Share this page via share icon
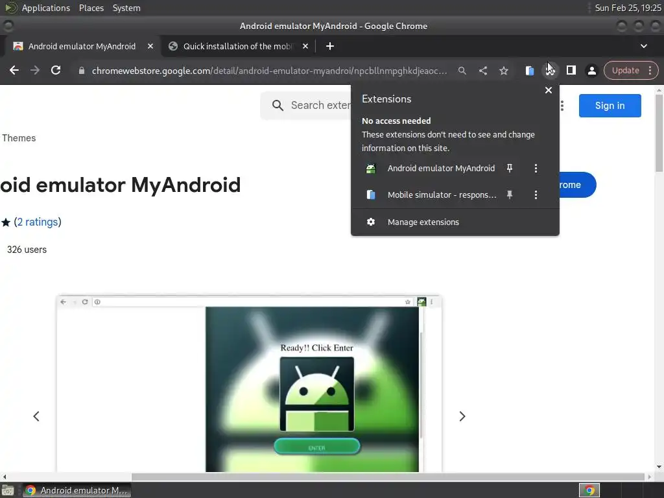The height and width of the screenshot is (498, 664). [x=482, y=71]
